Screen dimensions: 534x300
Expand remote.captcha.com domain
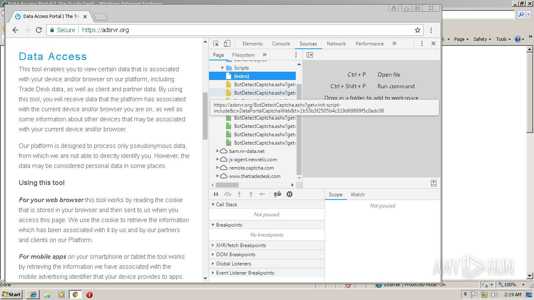pos(217,167)
